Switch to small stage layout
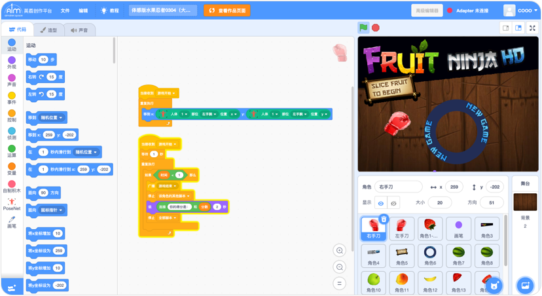 coord(506,28)
